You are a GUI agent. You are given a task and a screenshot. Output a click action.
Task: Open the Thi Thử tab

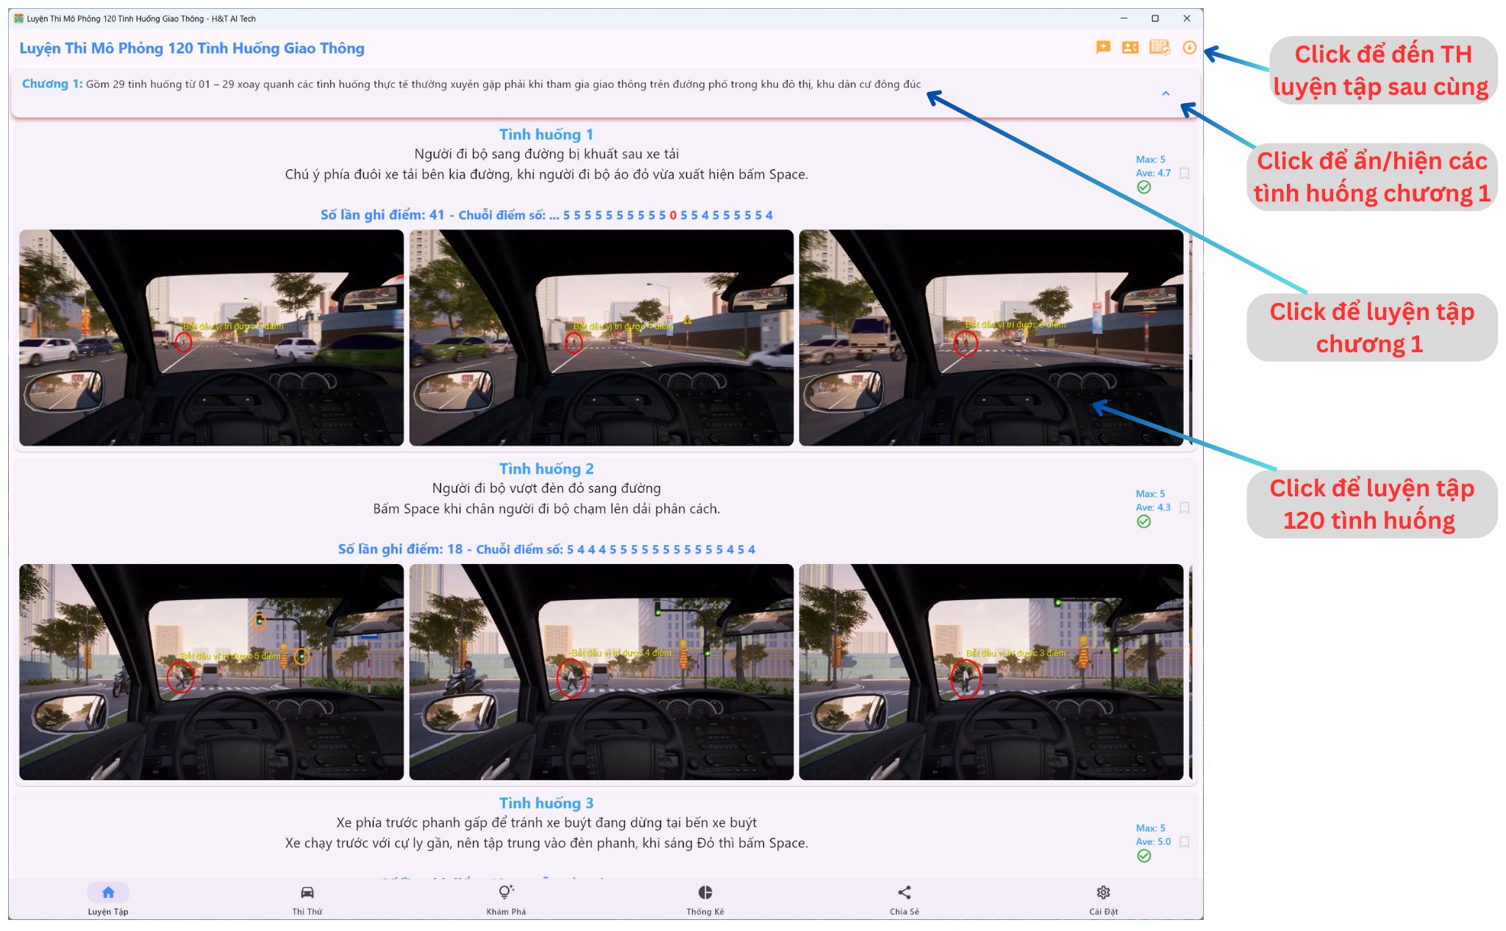pyautogui.click(x=307, y=899)
